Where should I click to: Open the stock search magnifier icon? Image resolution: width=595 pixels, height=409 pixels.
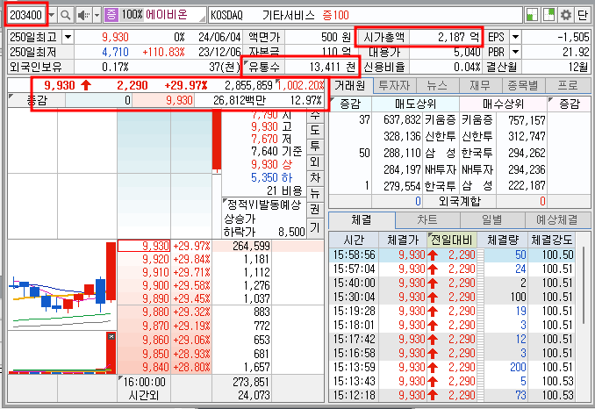[65, 15]
